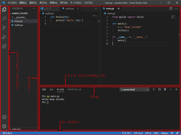Screen dimensions: 181x135
Task: Select main.py in the explorer tree
Action: tap(24, 21)
